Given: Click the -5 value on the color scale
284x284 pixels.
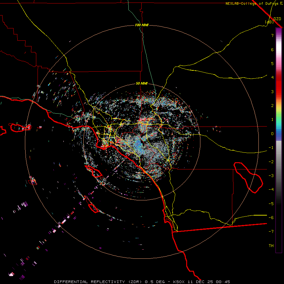Looking at the screenshot, I should (x=271, y=204).
